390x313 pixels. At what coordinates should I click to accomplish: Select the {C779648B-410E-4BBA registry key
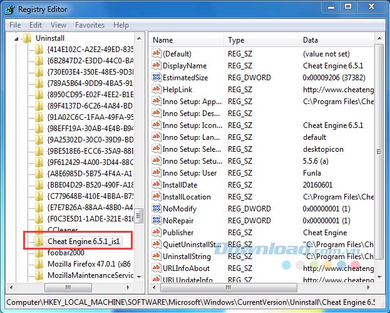tap(90, 196)
